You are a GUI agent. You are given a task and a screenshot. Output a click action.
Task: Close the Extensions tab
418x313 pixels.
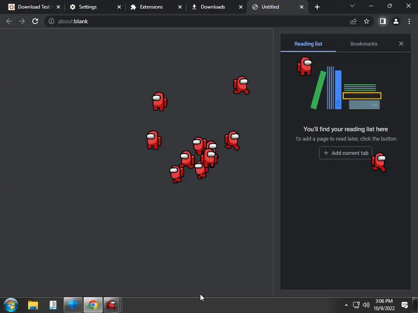180,7
